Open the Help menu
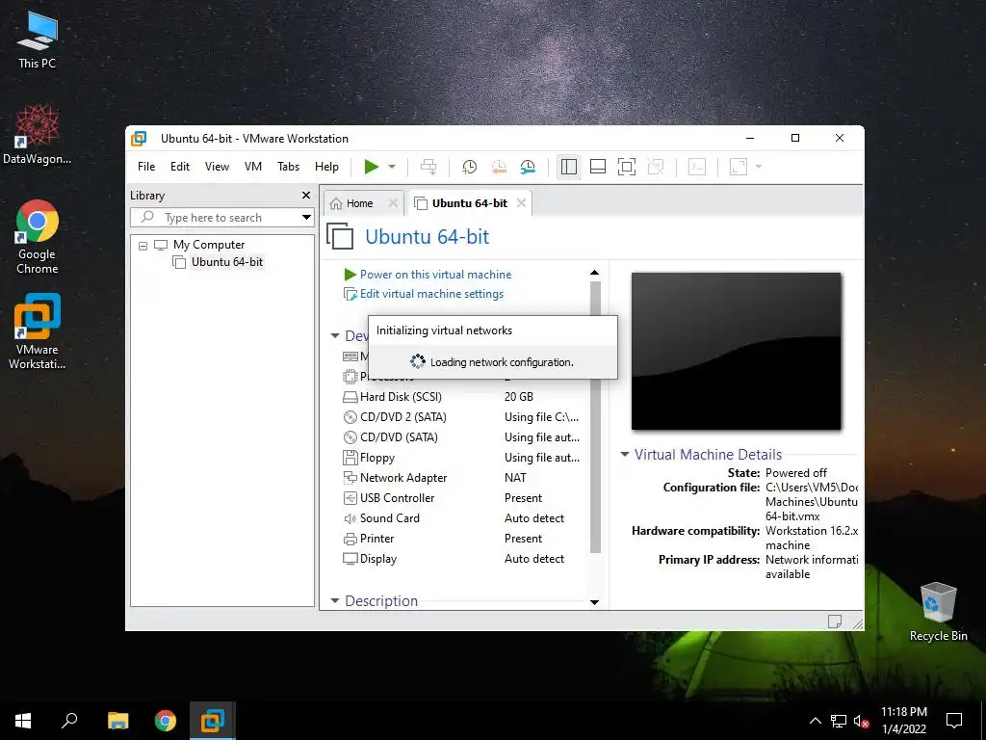The width and height of the screenshot is (986, 740). [x=327, y=167]
